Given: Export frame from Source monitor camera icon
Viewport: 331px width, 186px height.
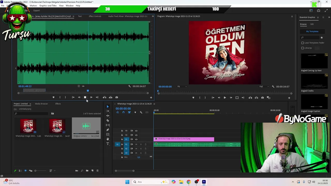Looking at the screenshot, I should (x=117, y=97).
